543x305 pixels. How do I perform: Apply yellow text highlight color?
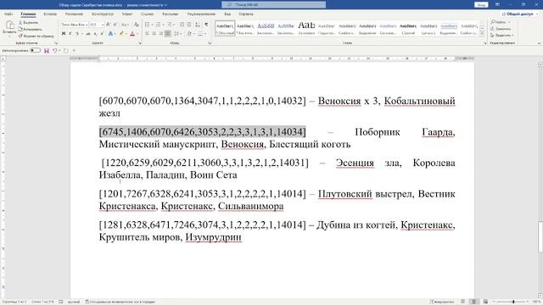pos(121,34)
